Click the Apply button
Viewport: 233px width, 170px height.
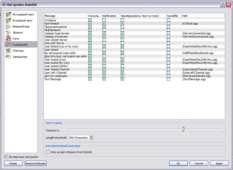[x=219, y=163]
